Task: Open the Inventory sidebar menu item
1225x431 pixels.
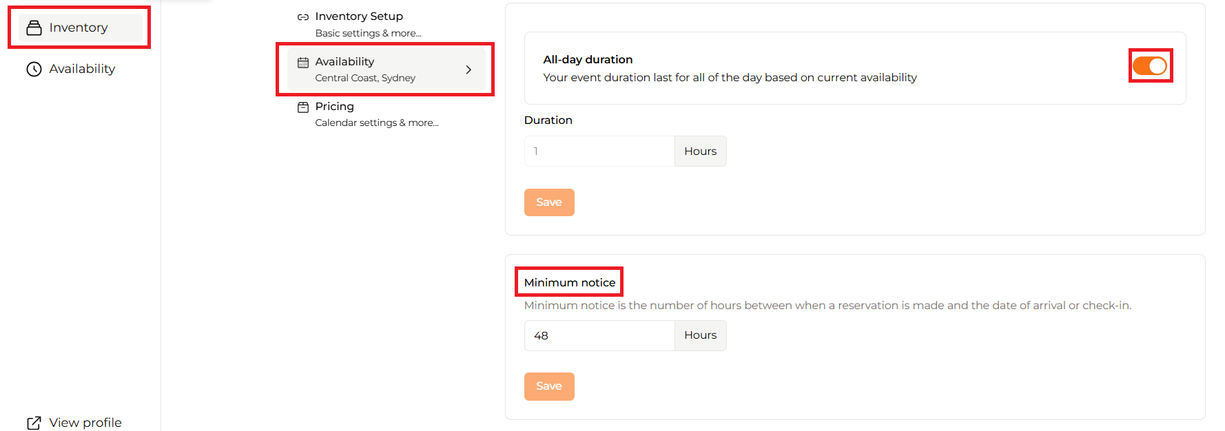Action: coord(81,28)
